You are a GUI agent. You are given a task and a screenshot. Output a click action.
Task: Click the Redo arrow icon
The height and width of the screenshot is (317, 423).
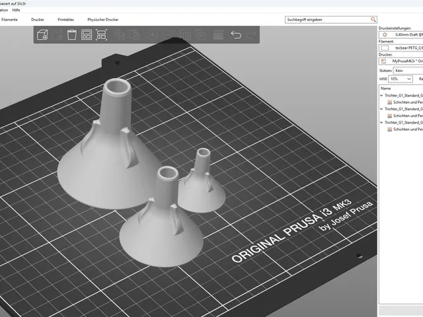pyautogui.click(x=251, y=35)
